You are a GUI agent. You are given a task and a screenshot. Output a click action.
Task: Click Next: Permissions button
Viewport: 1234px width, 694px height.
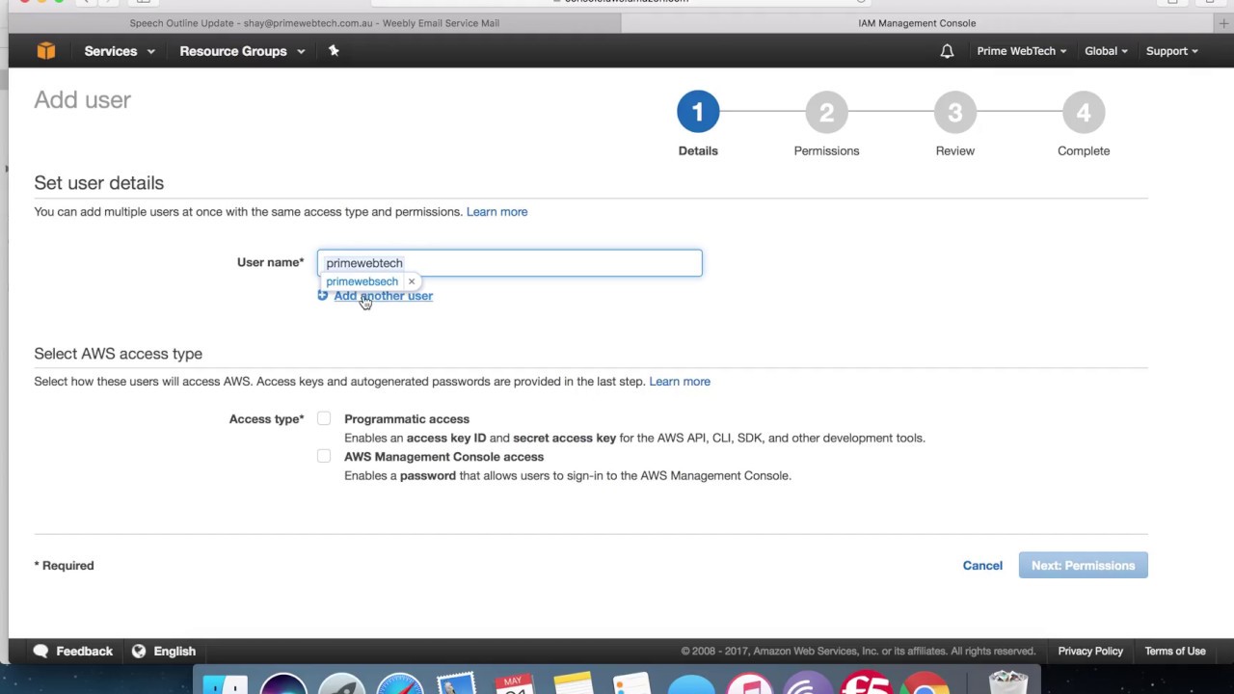1083,566
